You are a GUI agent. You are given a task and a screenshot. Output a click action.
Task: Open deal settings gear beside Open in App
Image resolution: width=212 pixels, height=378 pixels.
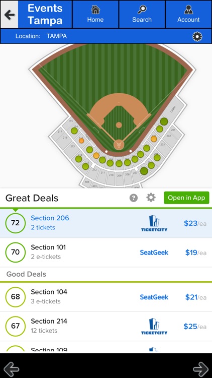click(151, 198)
